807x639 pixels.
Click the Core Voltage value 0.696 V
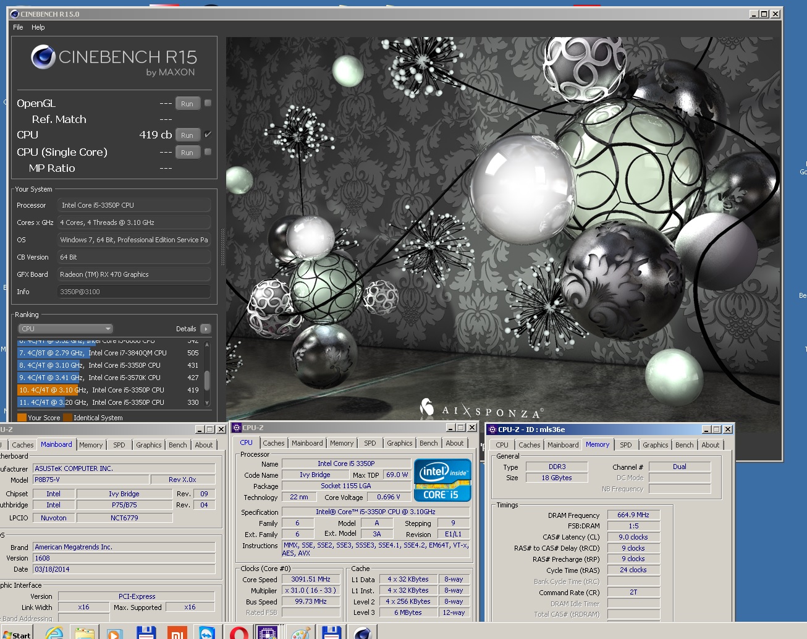tap(389, 497)
